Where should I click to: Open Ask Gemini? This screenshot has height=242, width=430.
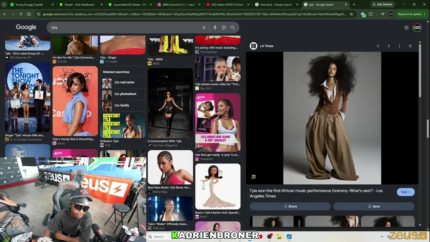(x=382, y=5)
